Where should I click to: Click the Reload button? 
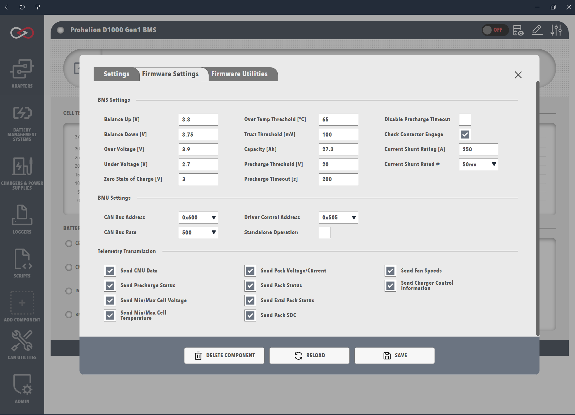309,355
